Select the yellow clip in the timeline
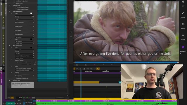 [x=86, y=82]
